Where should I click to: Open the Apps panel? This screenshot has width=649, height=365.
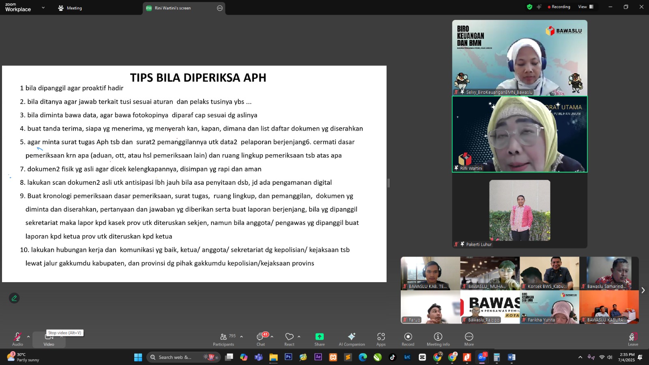pyautogui.click(x=381, y=339)
